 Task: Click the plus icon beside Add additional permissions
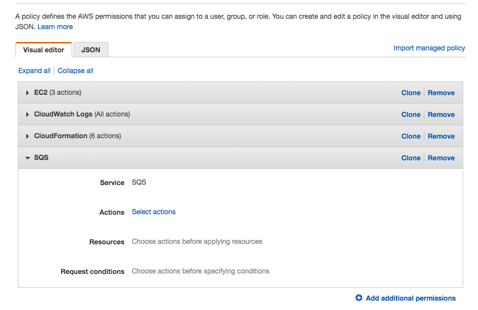(359, 298)
